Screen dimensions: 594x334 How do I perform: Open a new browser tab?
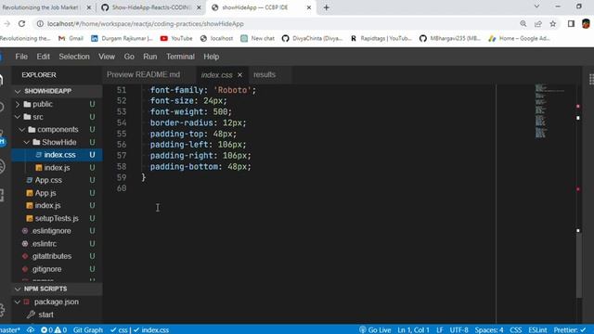(x=326, y=7)
